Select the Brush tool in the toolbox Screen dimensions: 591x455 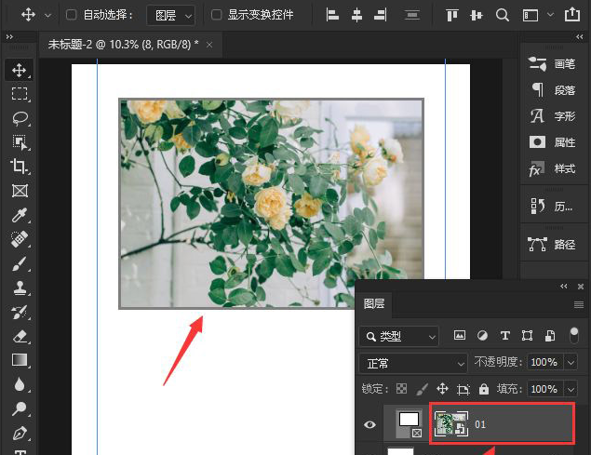point(20,264)
